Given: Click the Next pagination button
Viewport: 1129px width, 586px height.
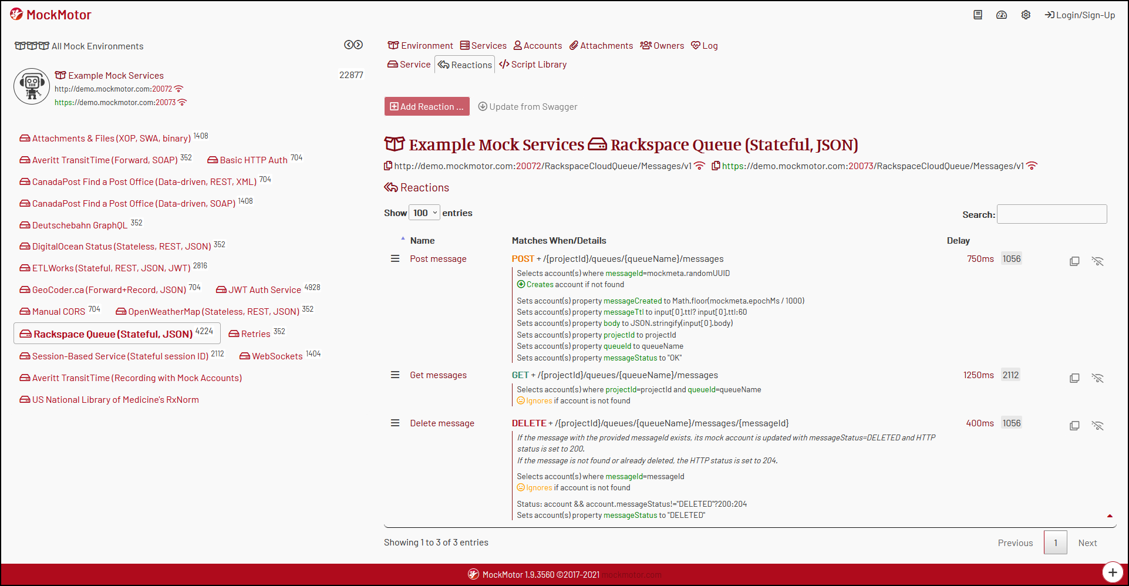Looking at the screenshot, I should click(1087, 543).
